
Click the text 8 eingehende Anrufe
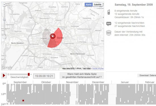click(126, 11)
